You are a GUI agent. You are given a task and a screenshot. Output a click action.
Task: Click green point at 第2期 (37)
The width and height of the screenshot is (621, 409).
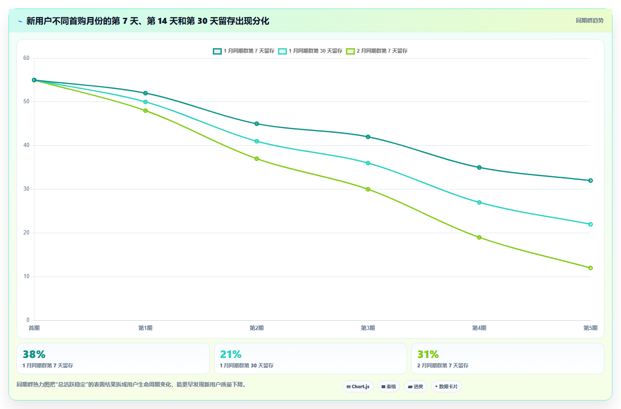coord(257,159)
